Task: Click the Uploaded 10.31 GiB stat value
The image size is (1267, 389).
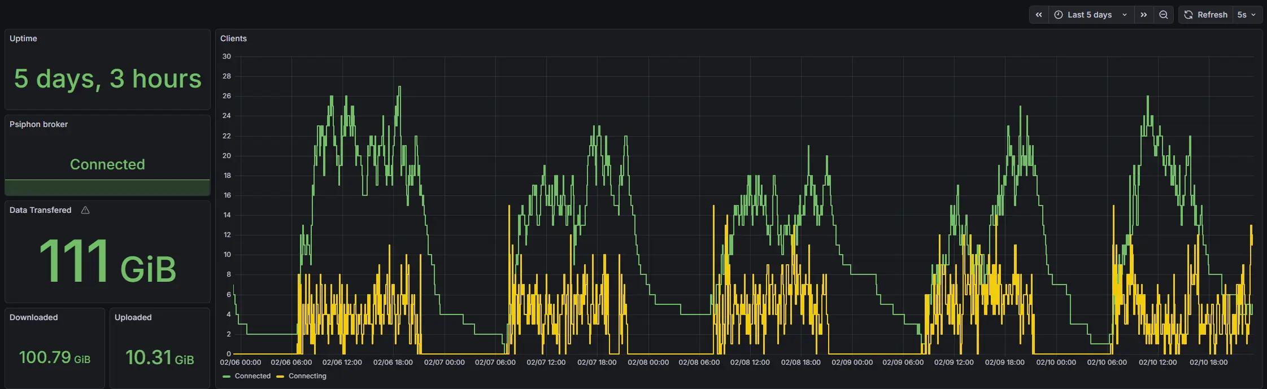Action: (x=159, y=357)
